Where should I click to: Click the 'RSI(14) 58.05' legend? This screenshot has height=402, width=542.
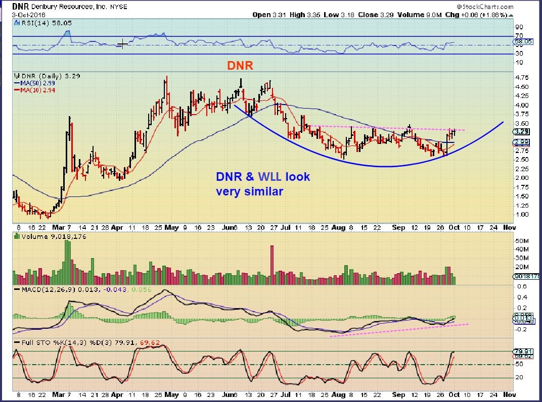[47, 23]
